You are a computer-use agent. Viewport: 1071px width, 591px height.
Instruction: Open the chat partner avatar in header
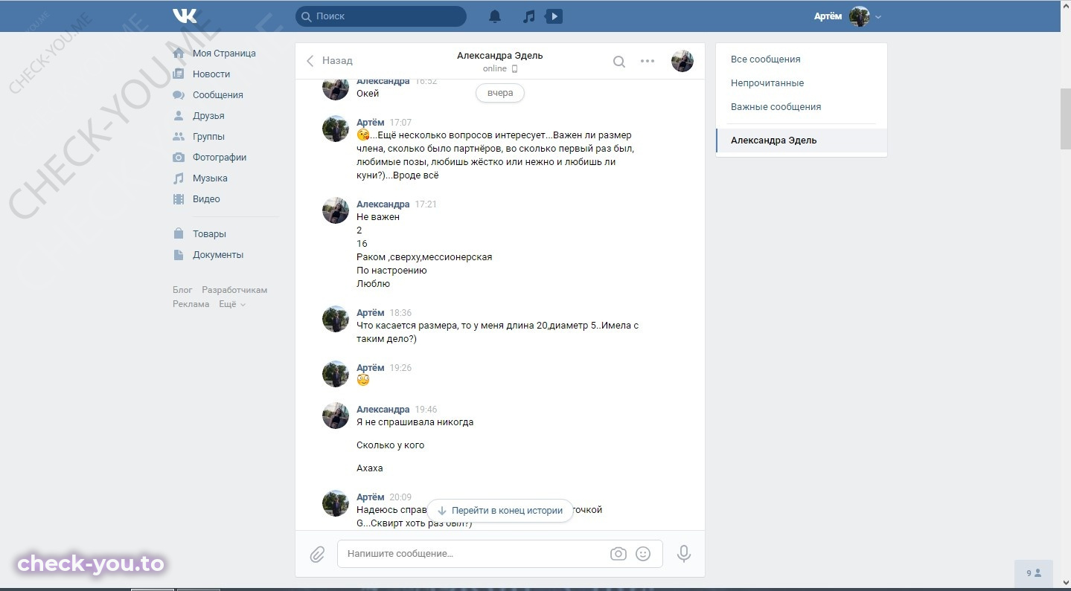point(682,61)
